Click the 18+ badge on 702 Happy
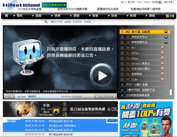Screen dimensions: 177x137 162,58
